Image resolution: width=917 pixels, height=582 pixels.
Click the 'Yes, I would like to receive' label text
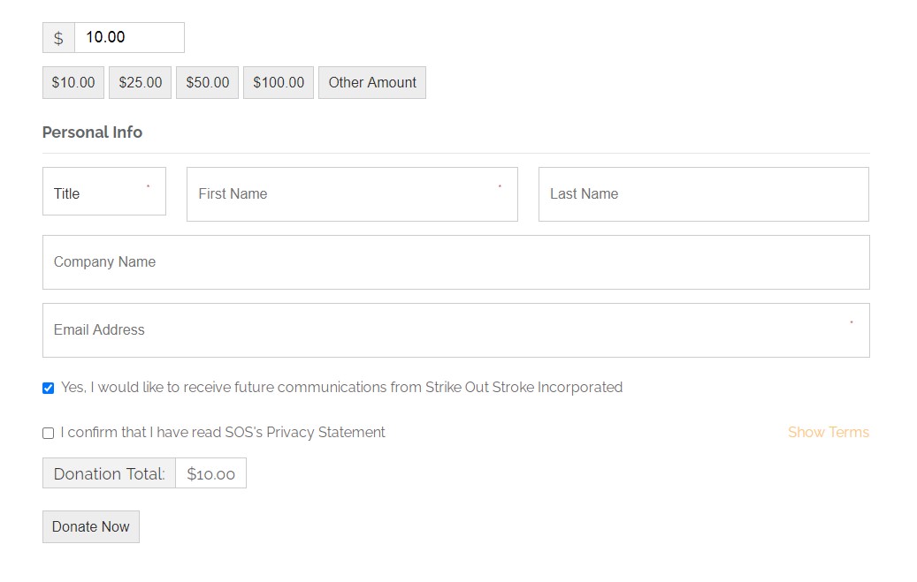coord(341,388)
